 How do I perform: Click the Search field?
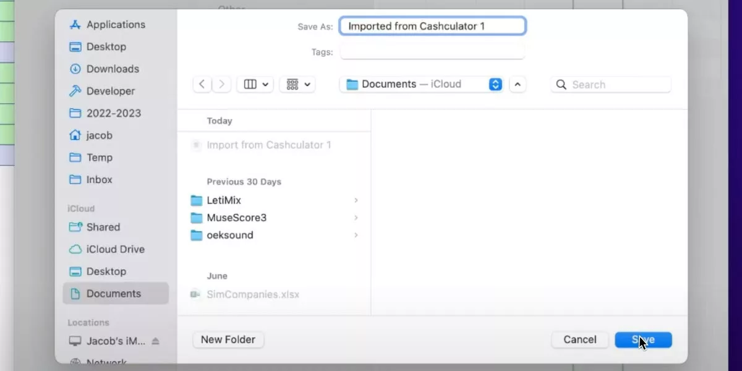pos(611,85)
